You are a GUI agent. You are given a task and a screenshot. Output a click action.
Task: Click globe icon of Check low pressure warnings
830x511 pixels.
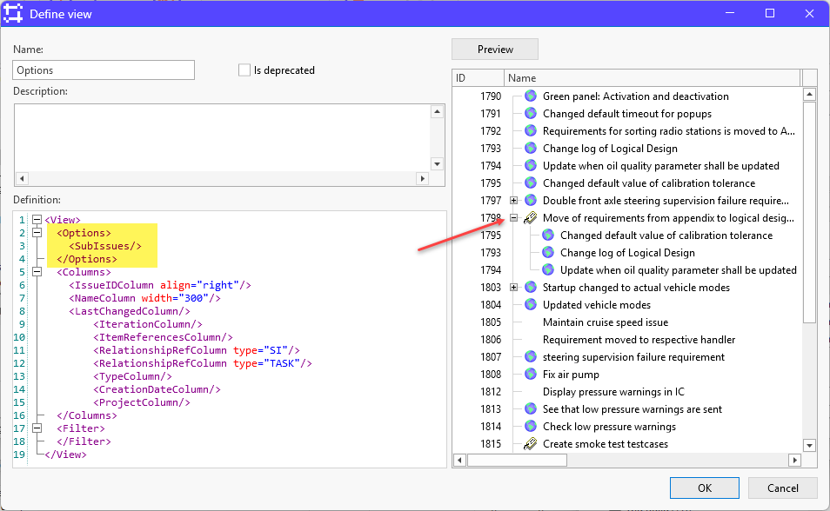[531, 427]
